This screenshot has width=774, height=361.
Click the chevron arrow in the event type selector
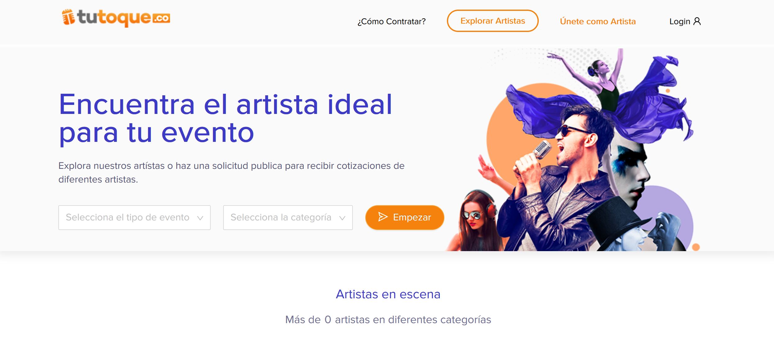click(x=200, y=218)
